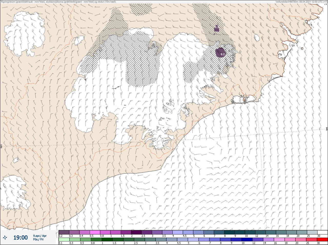Click the dark navy swatch between 10 and 12
Screen dimensions: 328x245
247,240
